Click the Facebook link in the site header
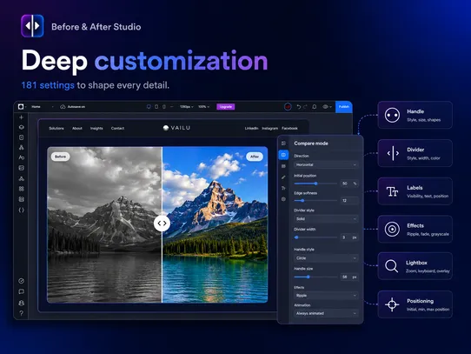The height and width of the screenshot is (354, 471). click(289, 129)
